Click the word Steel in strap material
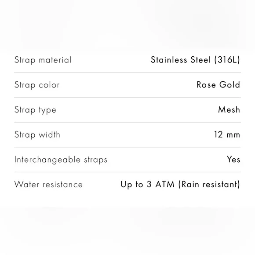This screenshot has height=255, width=255. (x=200, y=60)
